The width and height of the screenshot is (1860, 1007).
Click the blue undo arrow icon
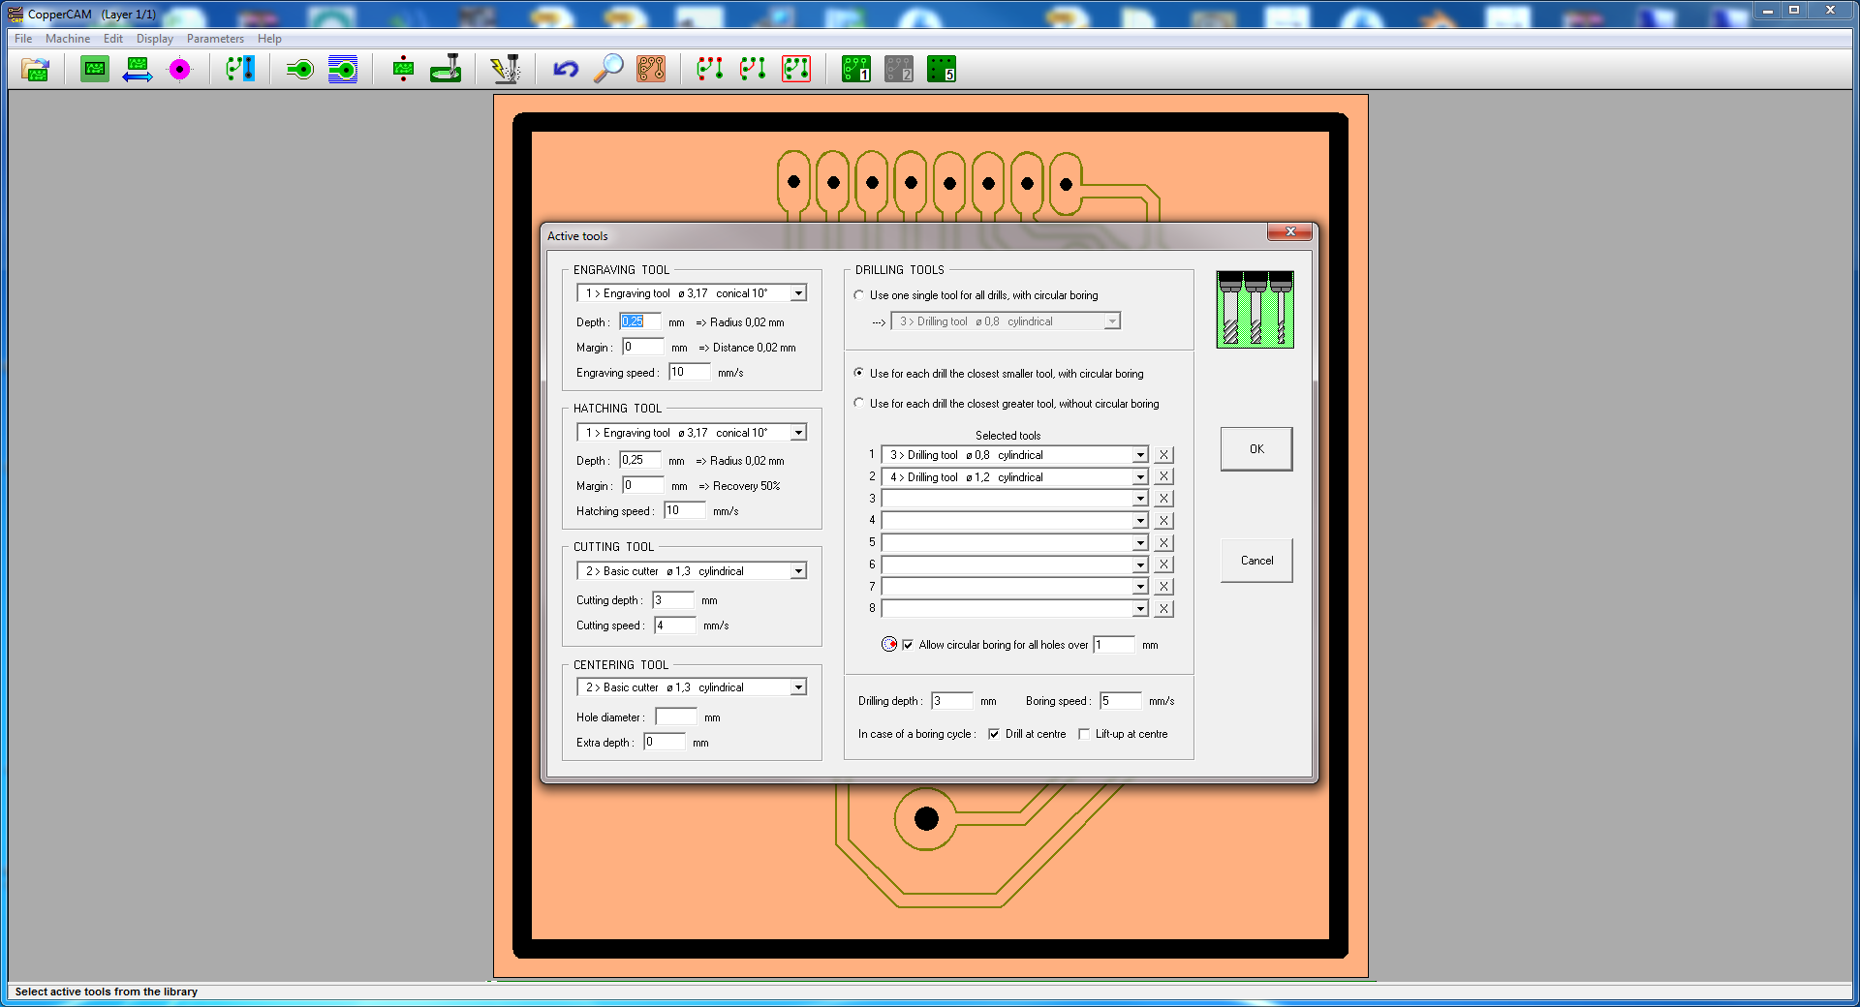566,70
